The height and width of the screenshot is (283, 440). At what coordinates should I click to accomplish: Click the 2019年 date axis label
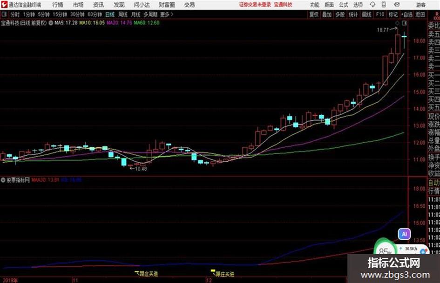[9, 280]
